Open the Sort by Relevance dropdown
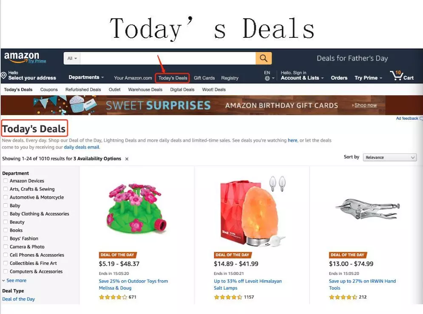423x314 pixels. point(390,157)
